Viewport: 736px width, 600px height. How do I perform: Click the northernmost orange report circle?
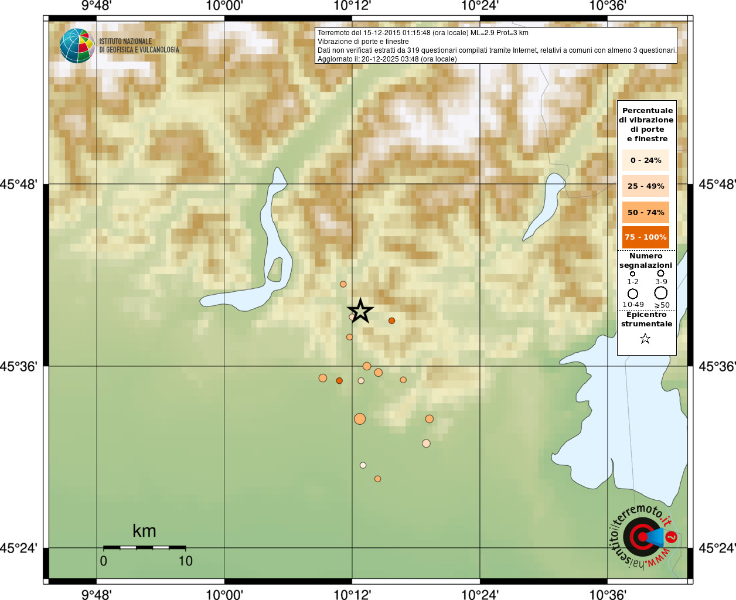pos(343,284)
